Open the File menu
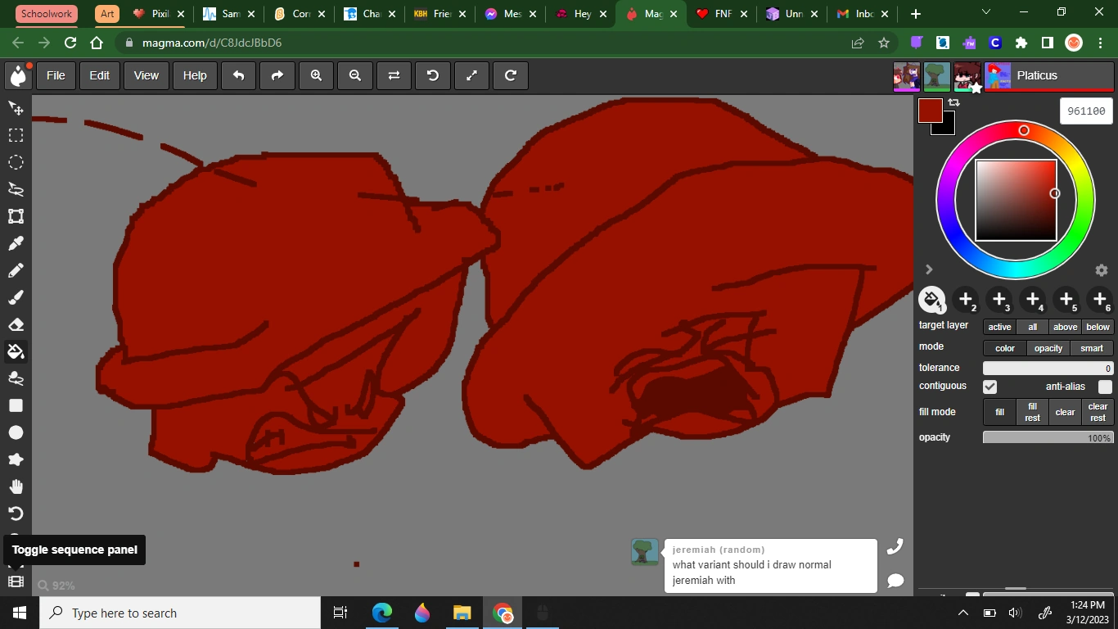Viewport: 1118px width, 629px height. coord(56,75)
